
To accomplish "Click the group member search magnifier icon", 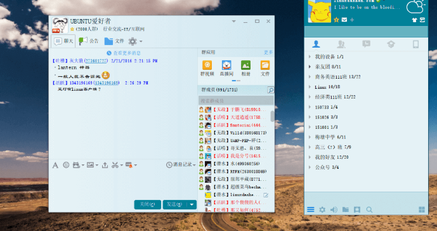I will click(270, 90).
